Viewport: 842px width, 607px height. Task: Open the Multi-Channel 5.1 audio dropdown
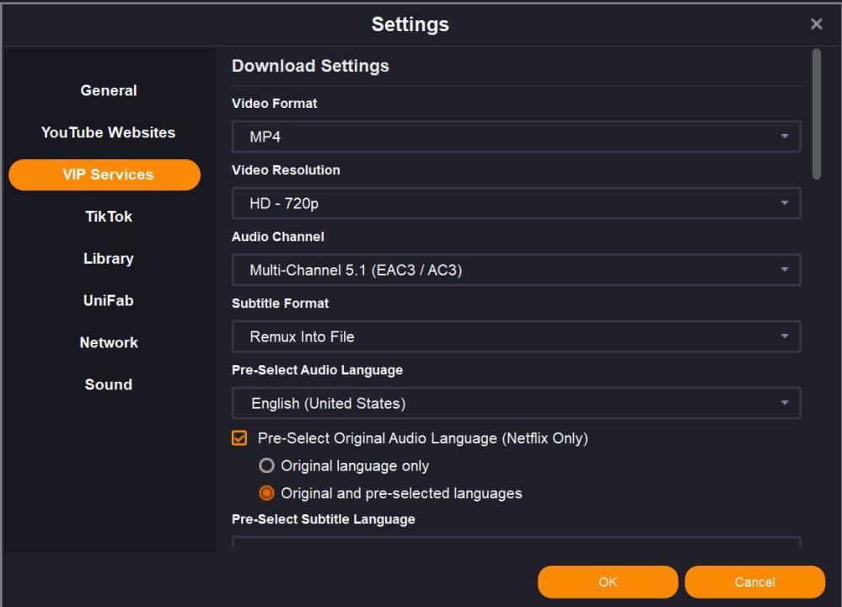click(x=516, y=270)
